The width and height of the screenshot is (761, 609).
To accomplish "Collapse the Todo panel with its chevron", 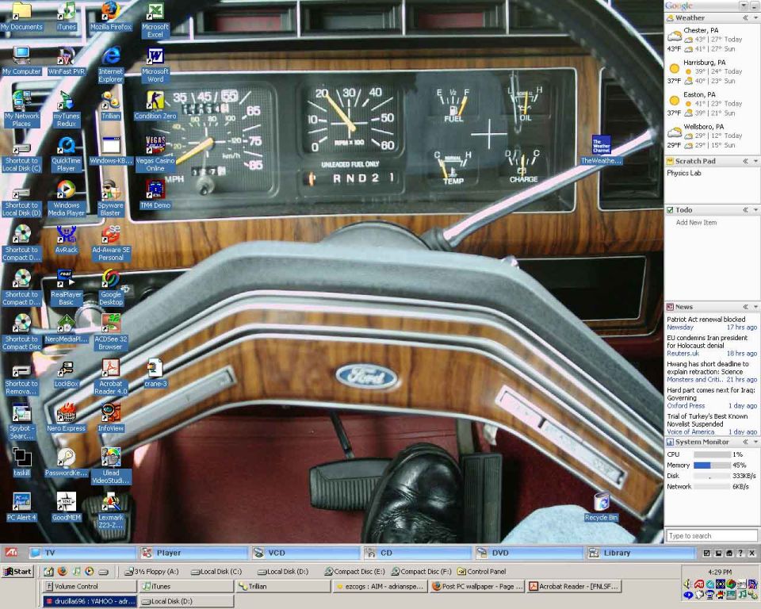I will pos(745,210).
